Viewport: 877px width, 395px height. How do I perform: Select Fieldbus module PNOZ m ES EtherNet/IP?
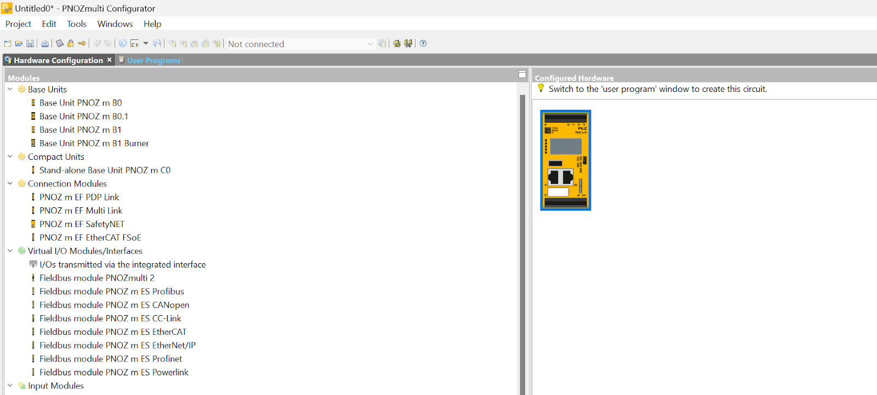pyautogui.click(x=118, y=345)
